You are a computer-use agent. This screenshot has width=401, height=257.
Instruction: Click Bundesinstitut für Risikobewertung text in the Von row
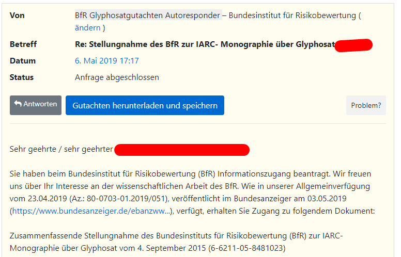click(x=292, y=15)
